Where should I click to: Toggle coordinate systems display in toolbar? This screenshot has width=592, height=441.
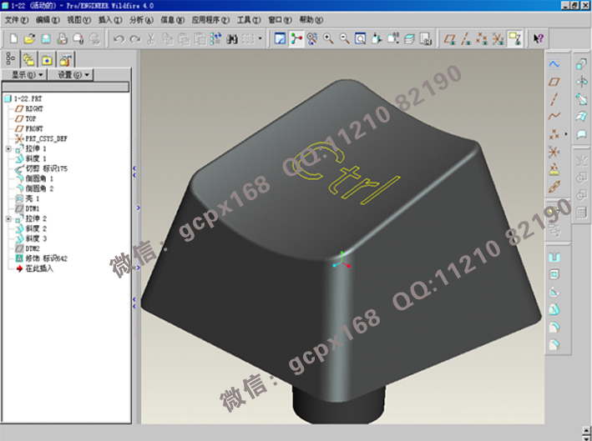pos(498,38)
